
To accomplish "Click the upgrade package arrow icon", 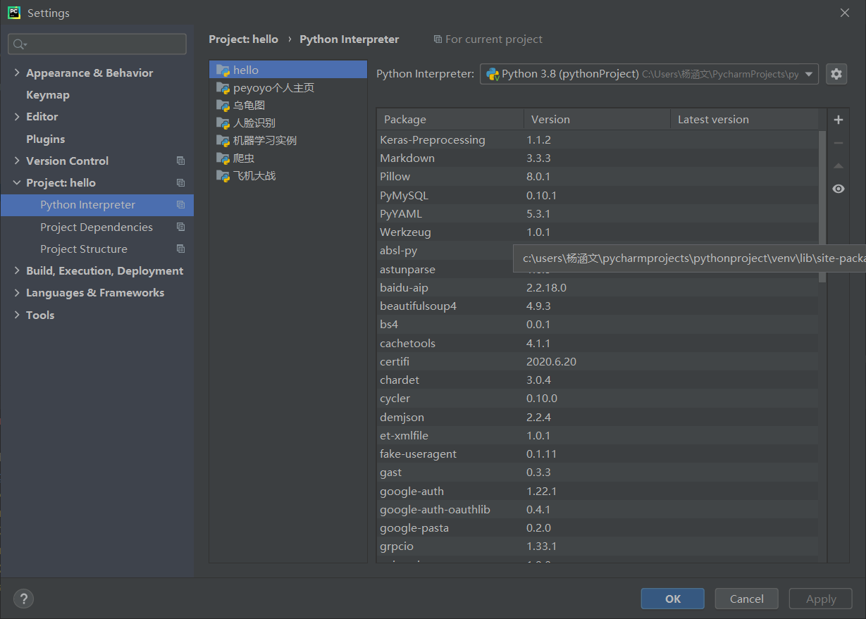I will 839,166.
